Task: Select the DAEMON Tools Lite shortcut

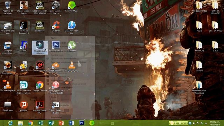Action: pos(72,28)
